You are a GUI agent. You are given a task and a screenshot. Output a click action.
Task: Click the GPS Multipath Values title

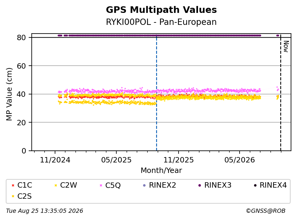tap(161, 10)
